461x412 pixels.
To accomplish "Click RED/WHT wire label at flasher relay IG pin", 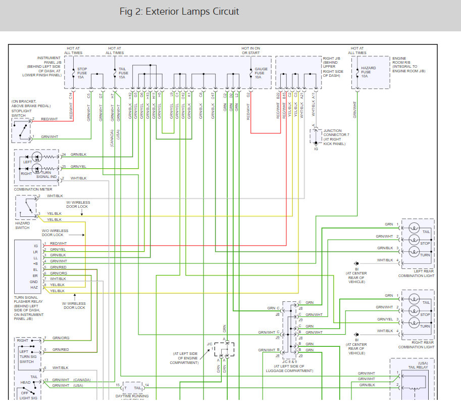I will (58, 243).
